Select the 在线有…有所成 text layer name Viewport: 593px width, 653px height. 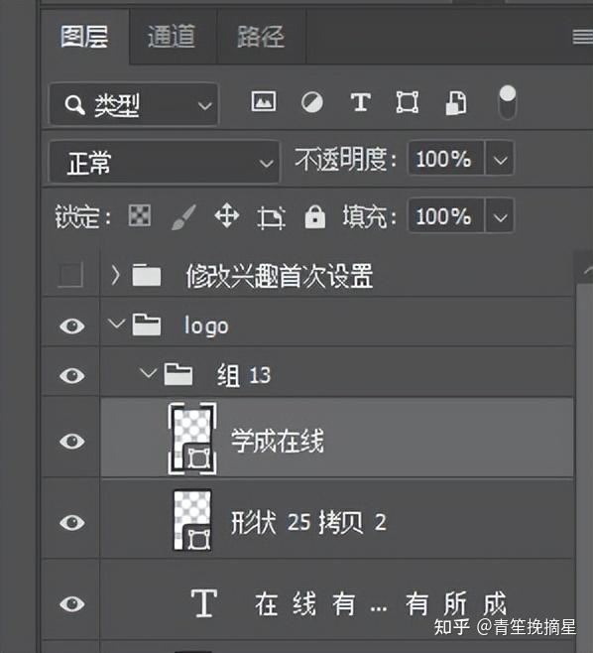click(x=381, y=603)
